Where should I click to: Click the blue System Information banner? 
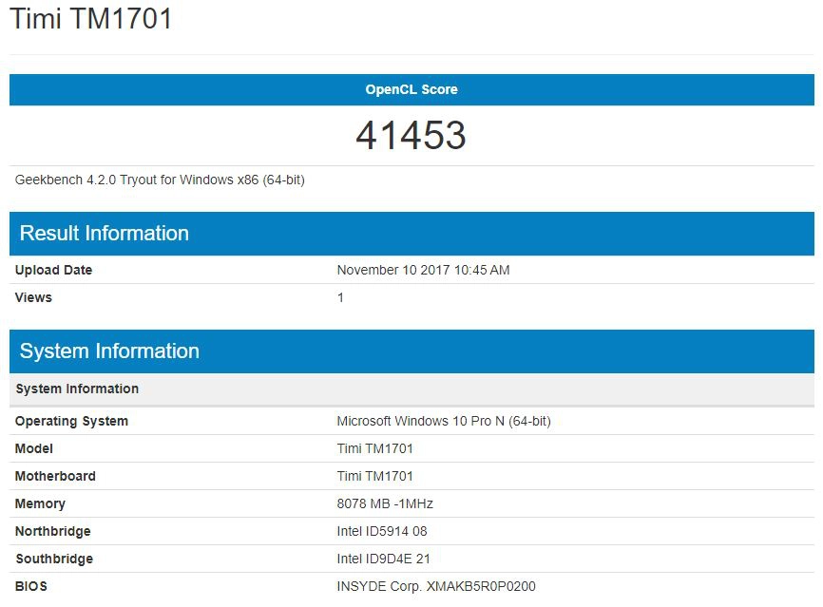(x=411, y=351)
